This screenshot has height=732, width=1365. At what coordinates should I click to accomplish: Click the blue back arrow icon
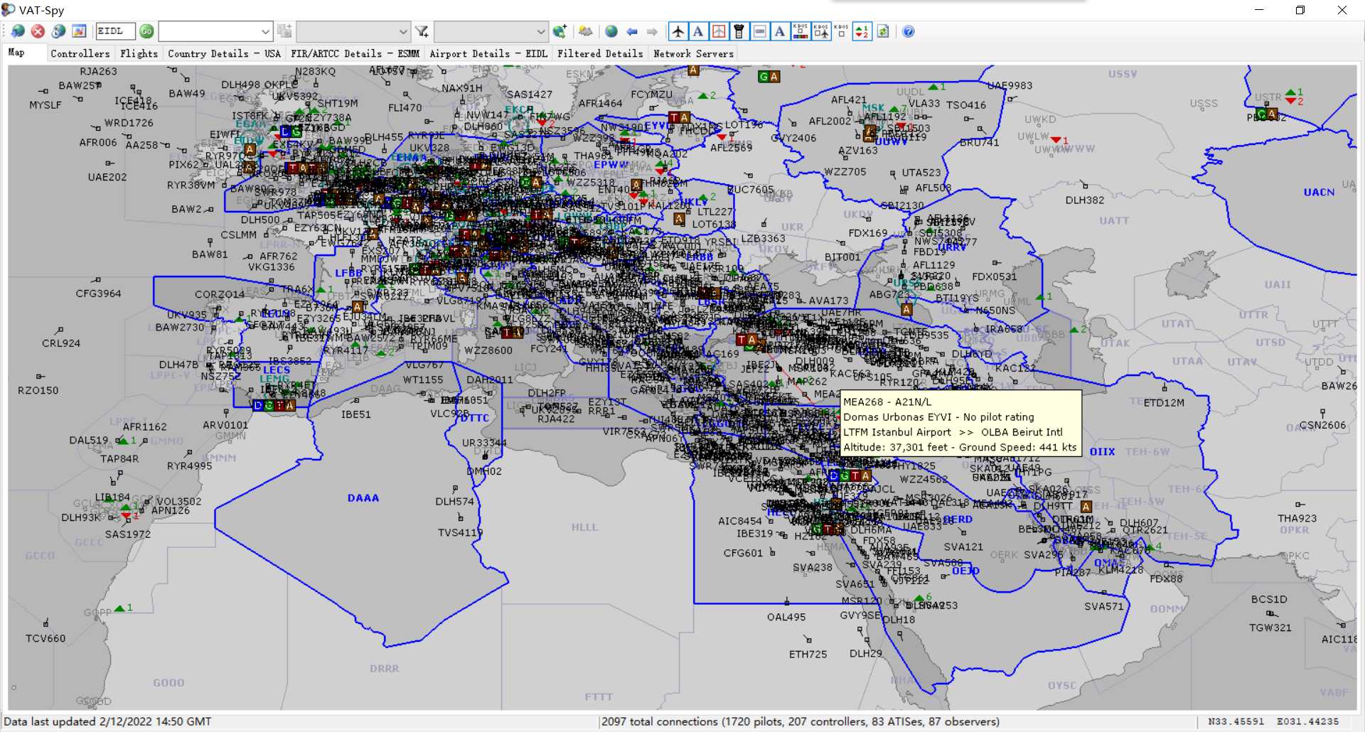[632, 31]
